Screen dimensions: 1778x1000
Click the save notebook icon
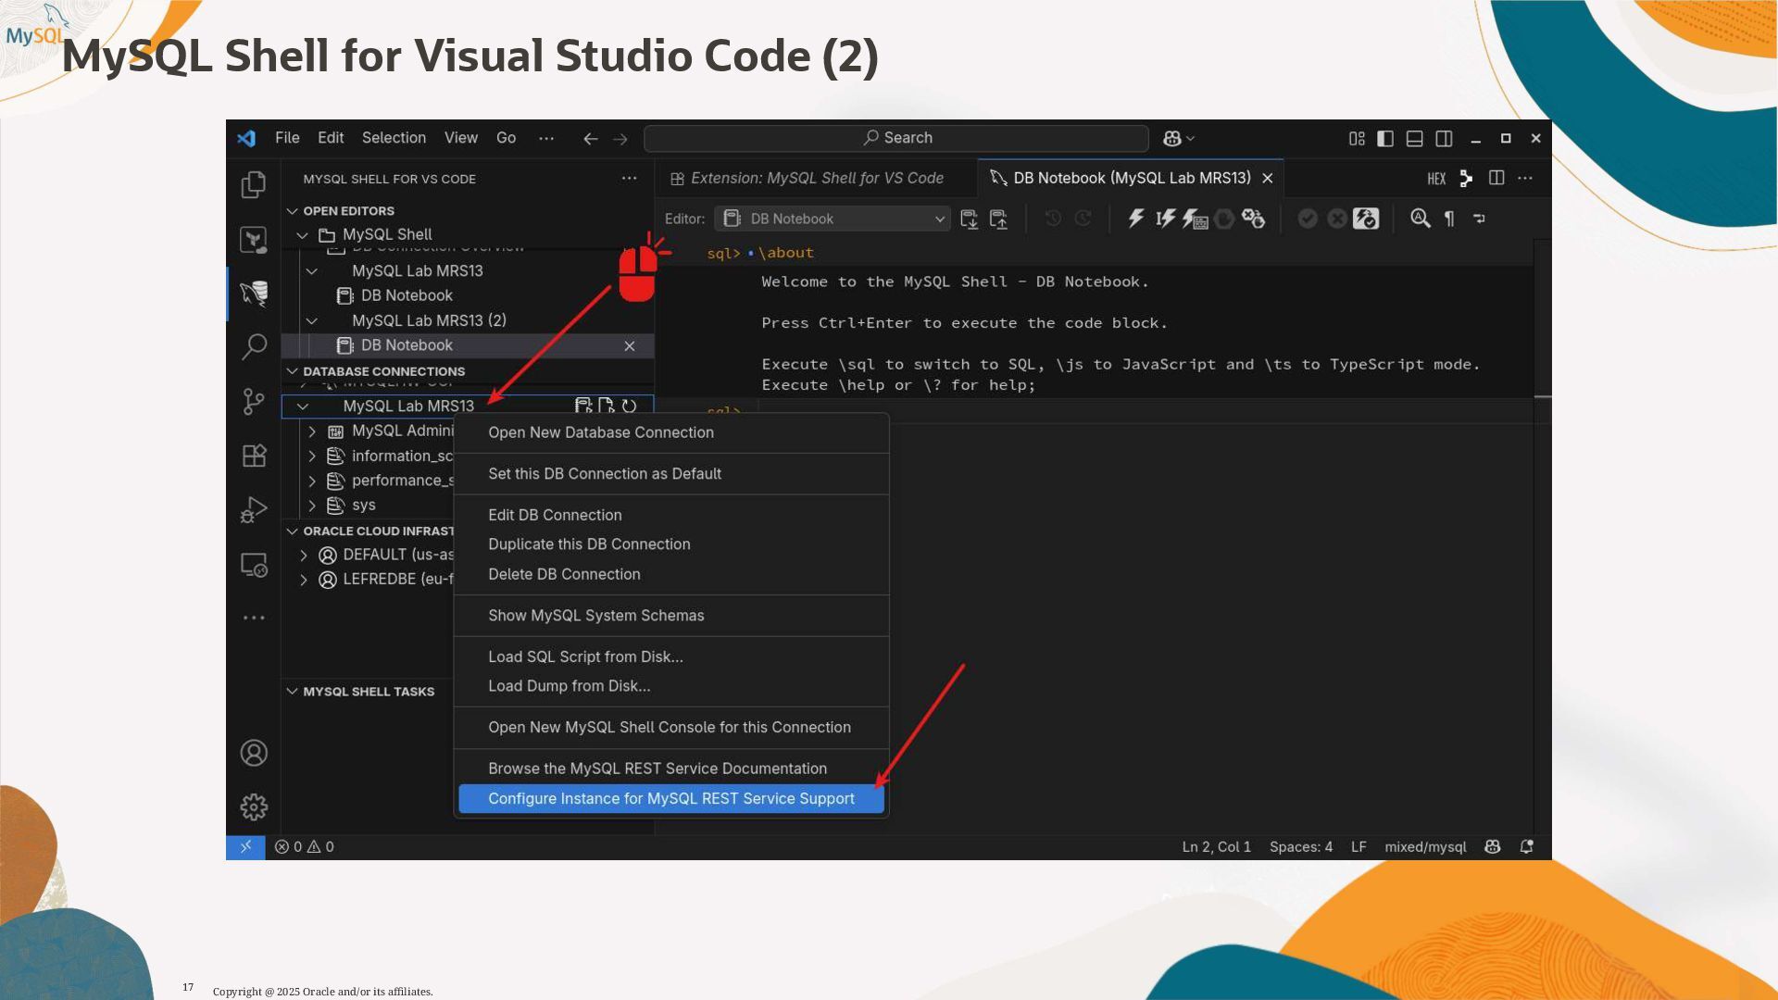(969, 219)
